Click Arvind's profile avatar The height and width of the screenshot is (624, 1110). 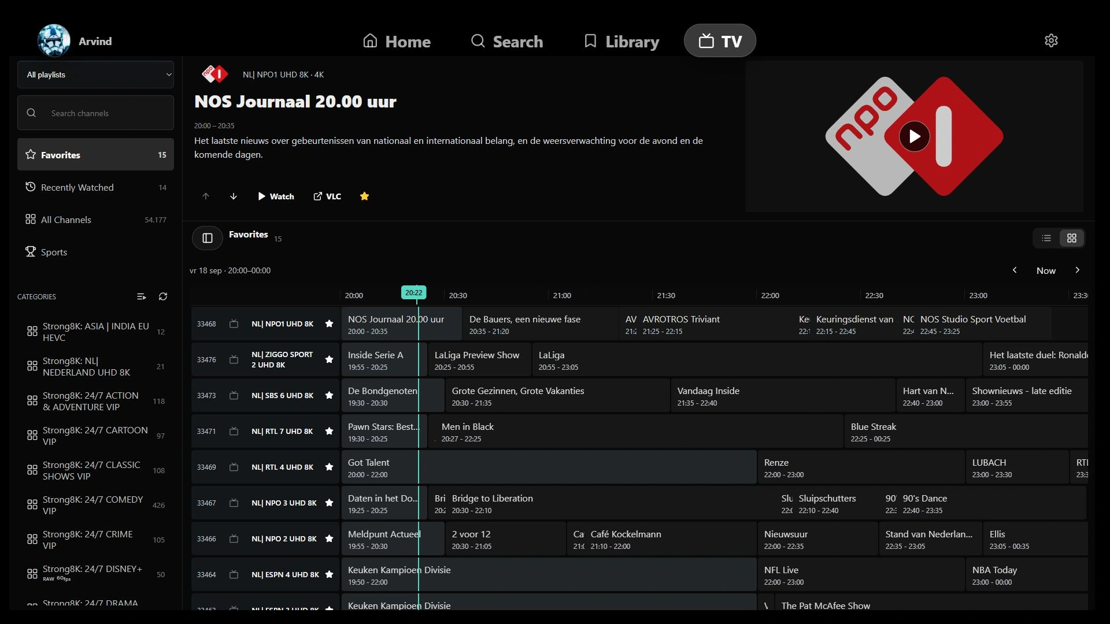coord(54,40)
